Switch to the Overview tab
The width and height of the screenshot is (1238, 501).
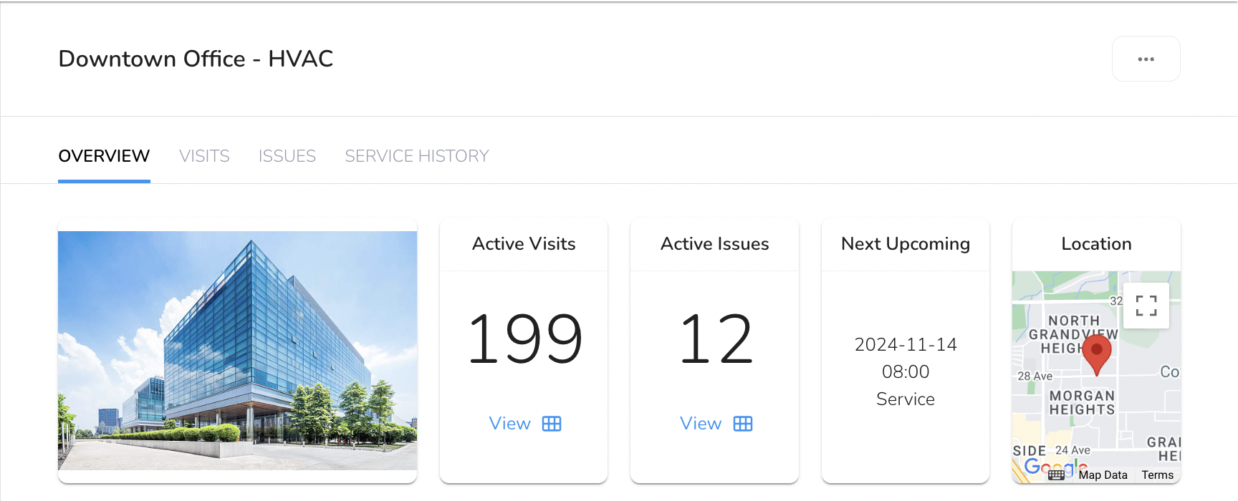click(x=104, y=156)
